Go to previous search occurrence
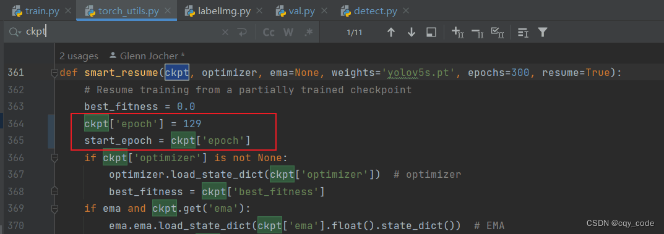The width and height of the screenshot is (664, 234). click(391, 33)
